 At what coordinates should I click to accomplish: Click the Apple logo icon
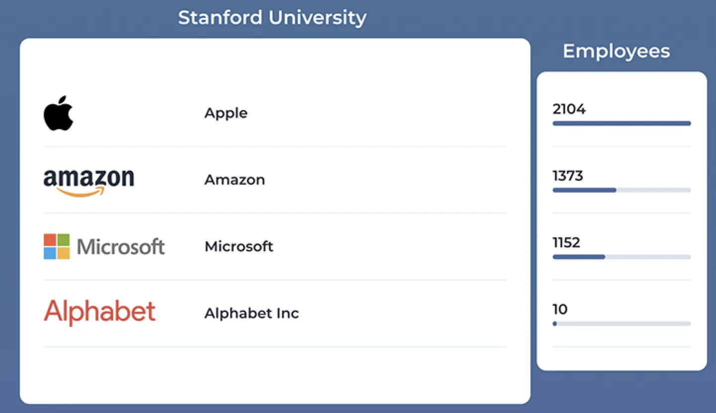pyautogui.click(x=59, y=113)
